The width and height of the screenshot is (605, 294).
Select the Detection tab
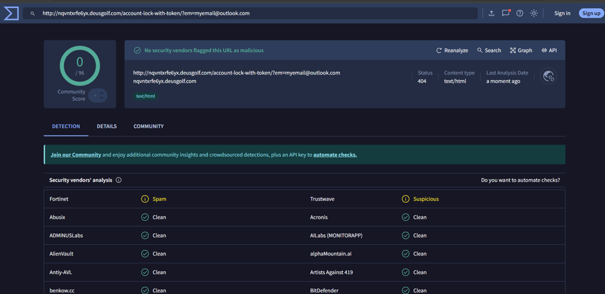66,127
